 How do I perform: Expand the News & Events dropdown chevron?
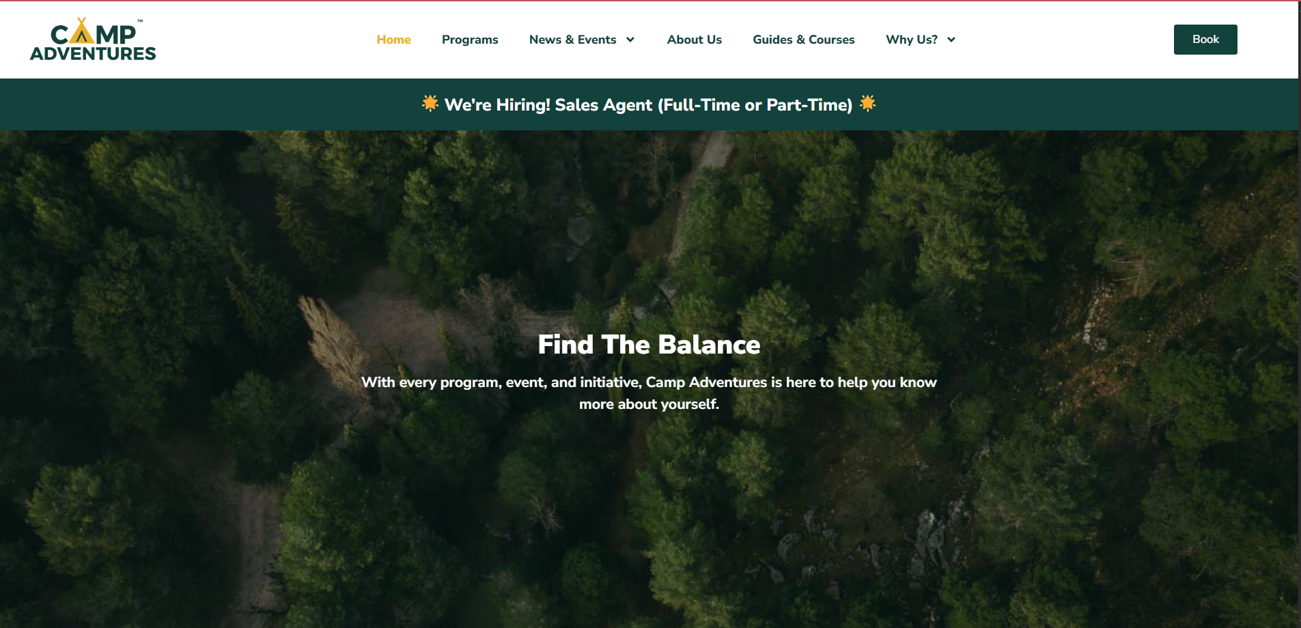click(630, 40)
